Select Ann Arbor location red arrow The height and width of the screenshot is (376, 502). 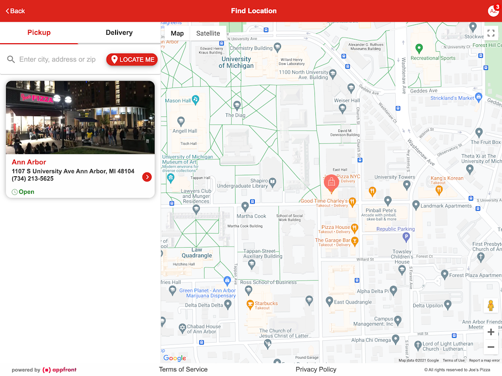tap(147, 177)
